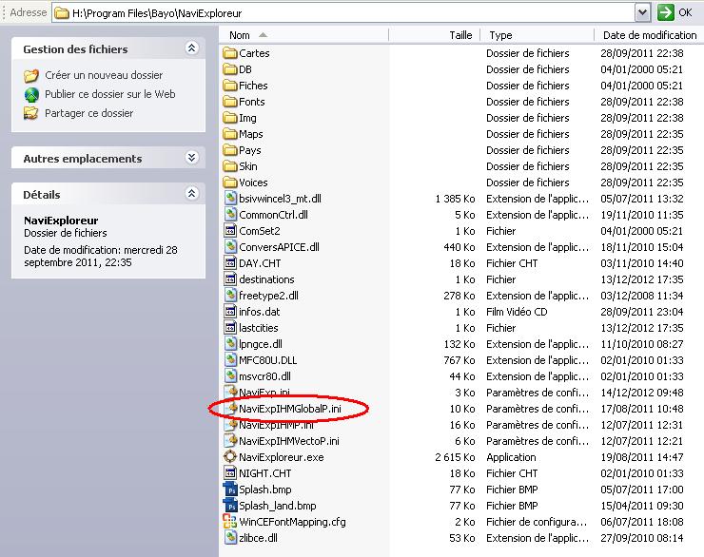This screenshot has width=704, height=557.
Task: Sort by Date de modification column
Action: point(649,35)
